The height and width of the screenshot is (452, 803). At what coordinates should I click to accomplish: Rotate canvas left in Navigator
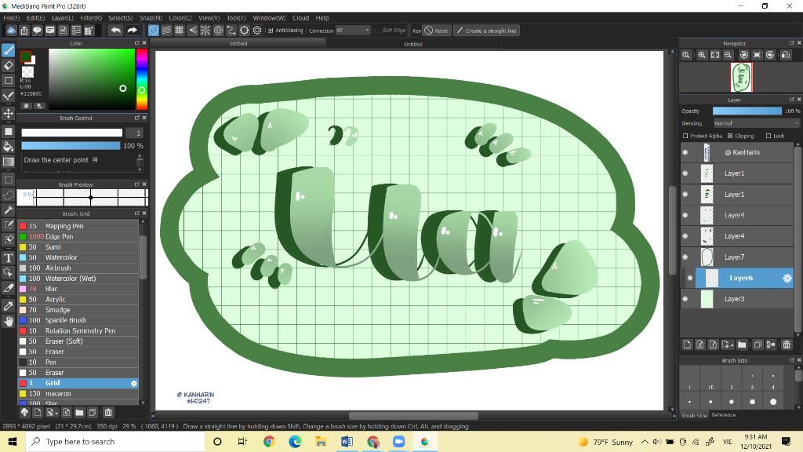(x=743, y=55)
